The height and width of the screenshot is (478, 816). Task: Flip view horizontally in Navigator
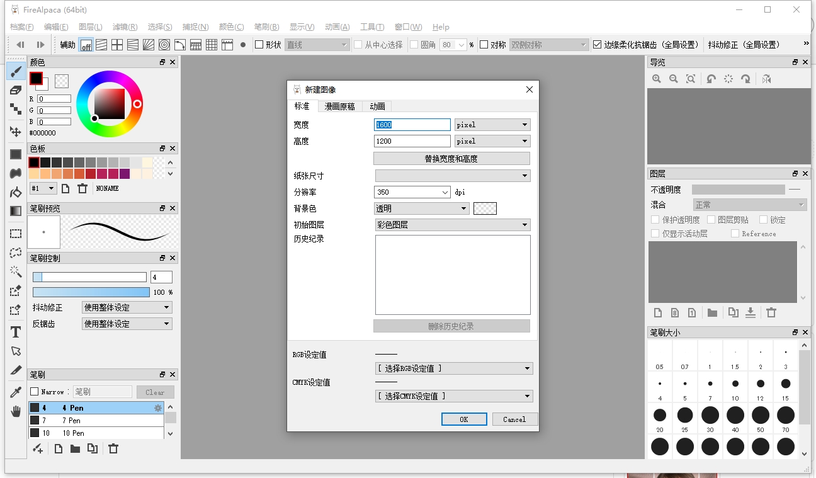(x=766, y=79)
